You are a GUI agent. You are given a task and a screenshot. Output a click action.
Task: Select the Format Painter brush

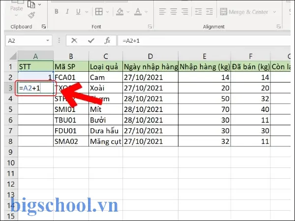[x=31, y=15]
